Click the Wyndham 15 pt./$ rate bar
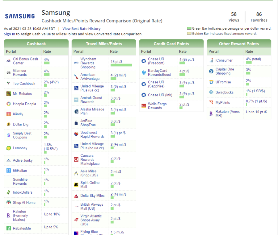The image size is (278, 235). 121,65
